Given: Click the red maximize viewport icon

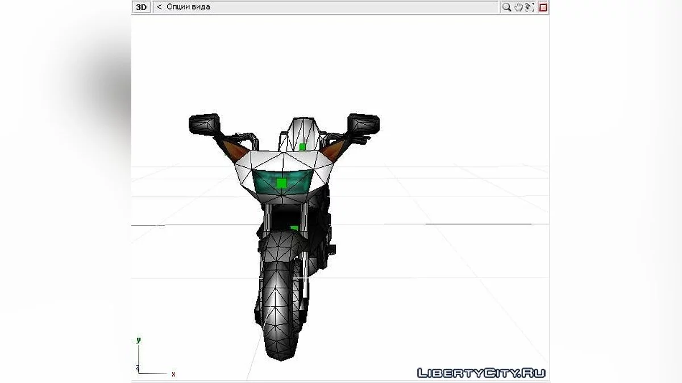Looking at the screenshot, I should 543,7.
